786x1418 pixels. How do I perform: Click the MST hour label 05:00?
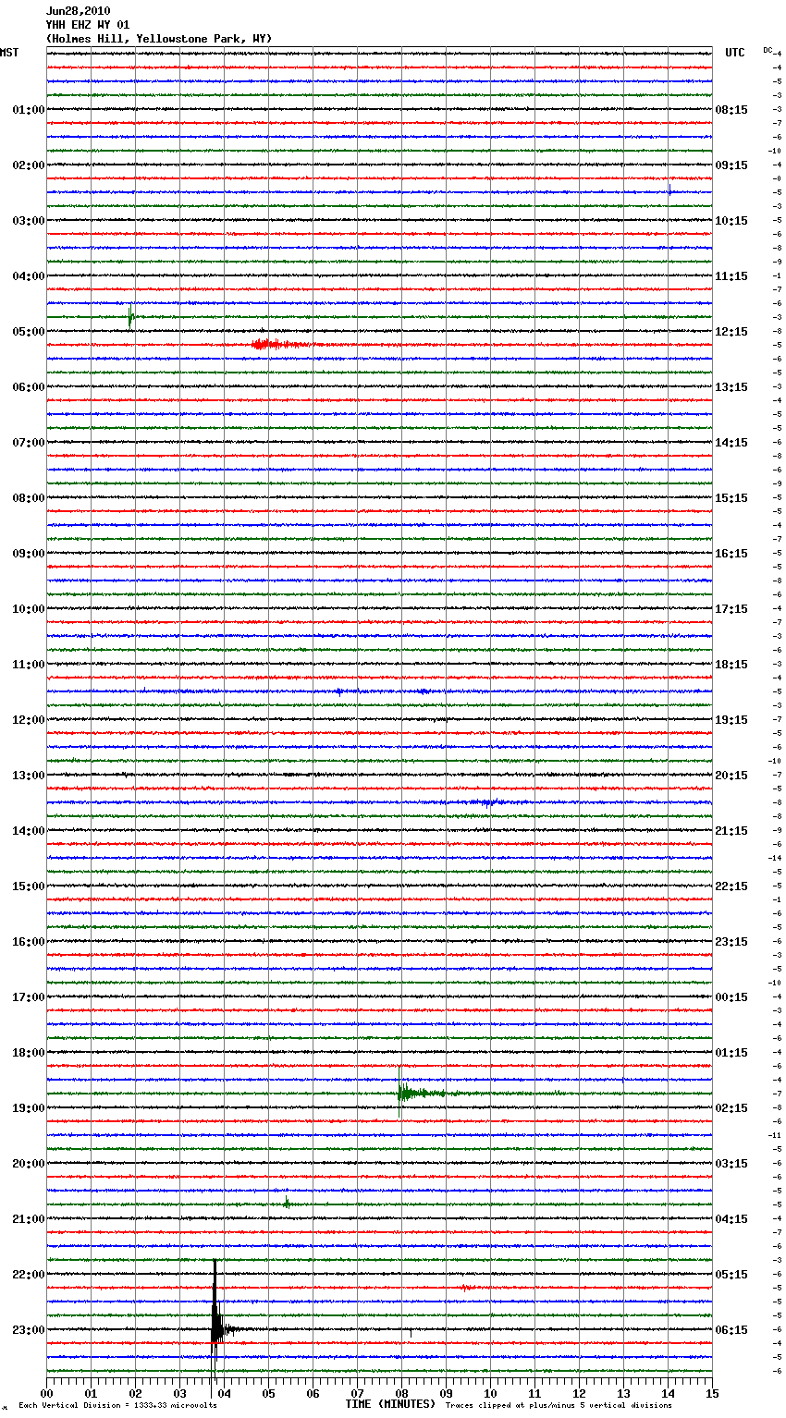[29, 332]
